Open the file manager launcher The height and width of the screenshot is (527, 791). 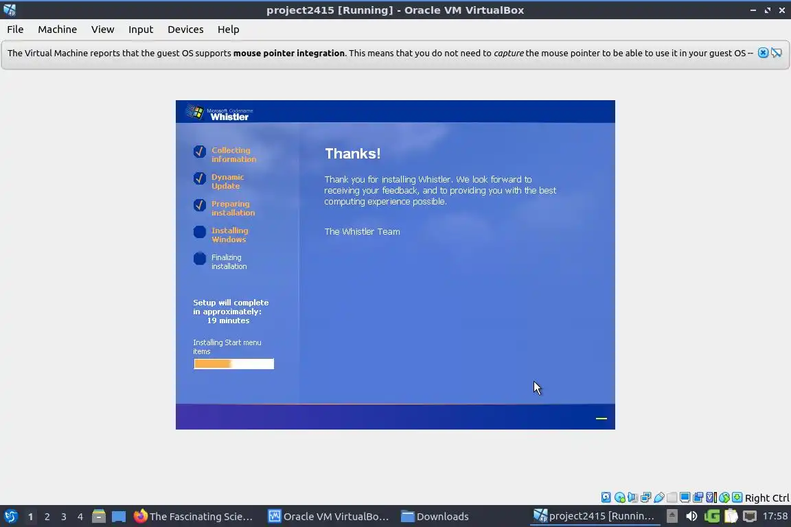pyautogui.click(x=99, y=517)
